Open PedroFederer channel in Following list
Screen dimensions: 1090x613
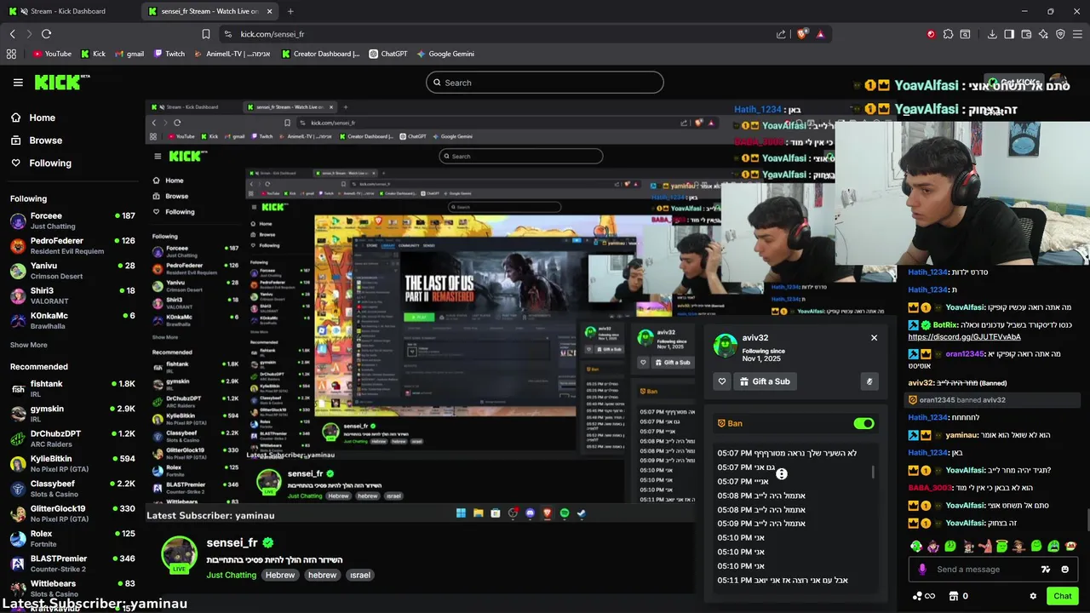[72, 245]
